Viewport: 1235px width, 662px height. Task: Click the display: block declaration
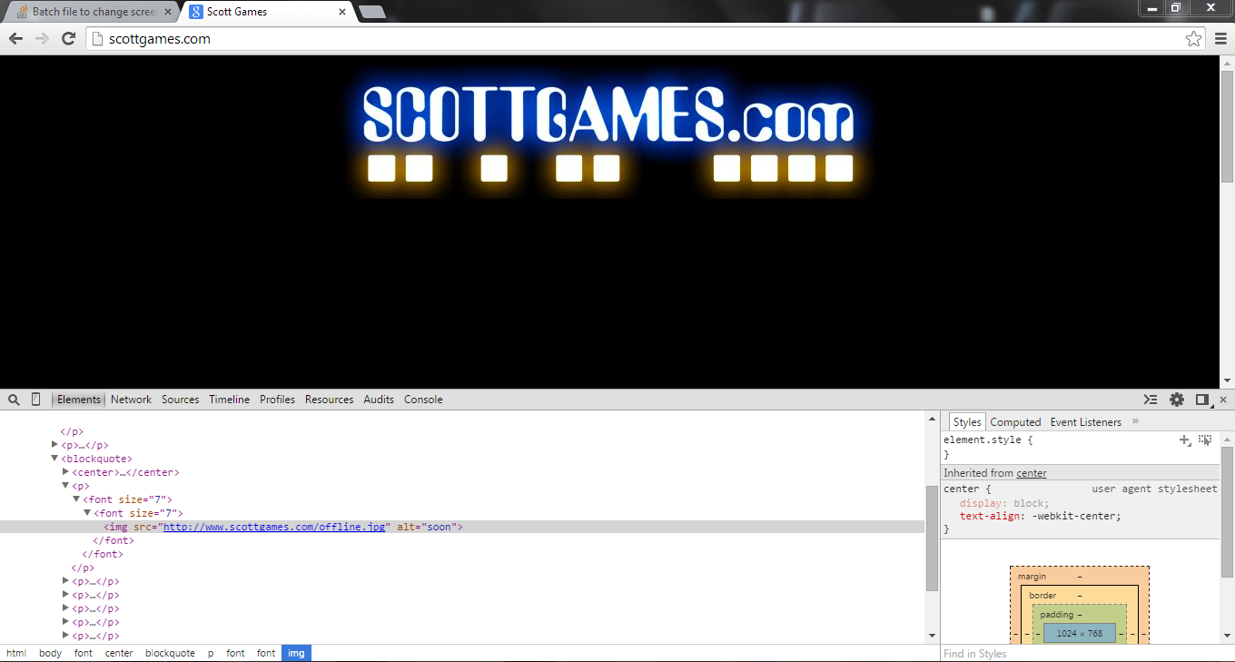[1004, 503]
